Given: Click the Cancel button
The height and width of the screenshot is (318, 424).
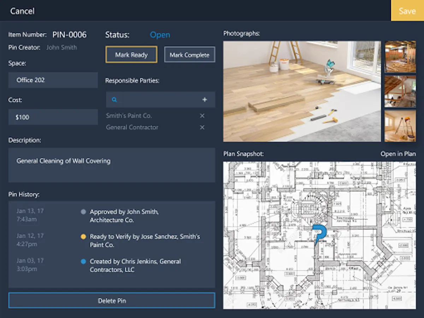Looking at the screenshot, I should [22, 11].
